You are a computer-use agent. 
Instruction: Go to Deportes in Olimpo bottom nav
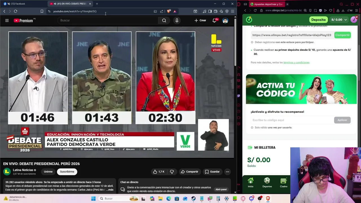pos(267,182)
